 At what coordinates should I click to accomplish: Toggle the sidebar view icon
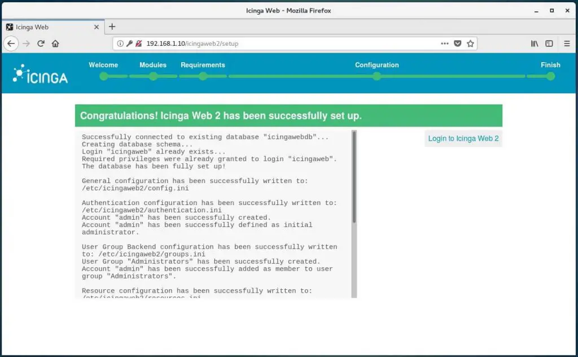(549, 43)
